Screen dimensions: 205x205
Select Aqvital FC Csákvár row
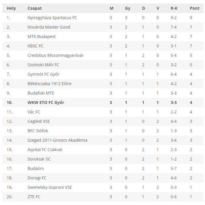103,150
